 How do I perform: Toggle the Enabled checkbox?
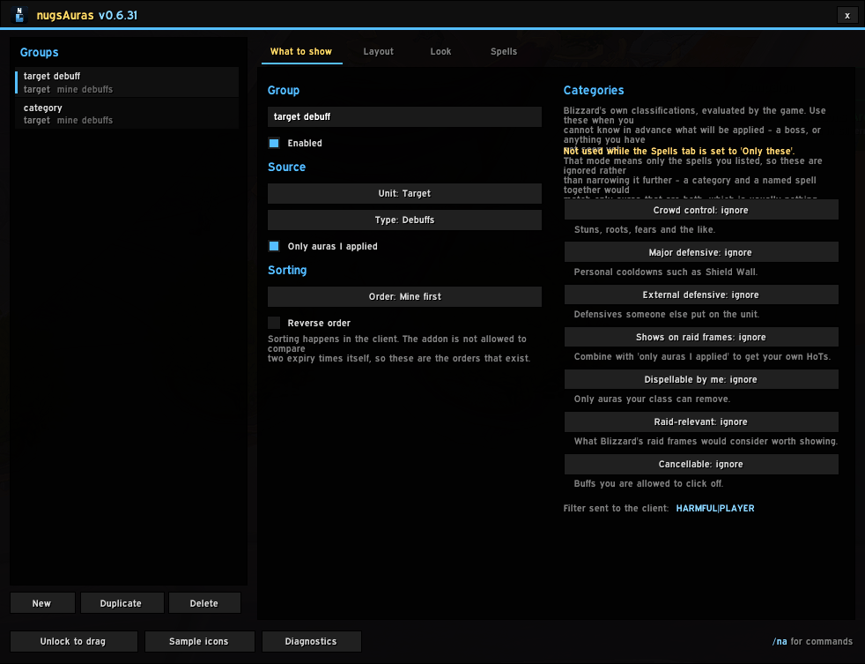274,143
